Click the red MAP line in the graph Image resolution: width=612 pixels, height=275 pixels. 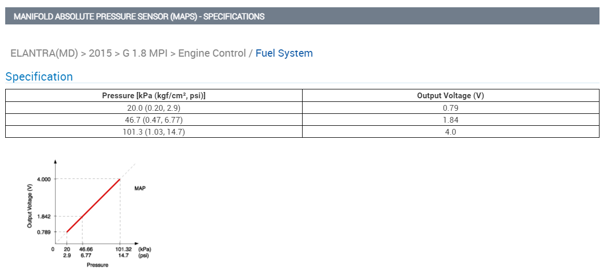[x=94, y=205]
